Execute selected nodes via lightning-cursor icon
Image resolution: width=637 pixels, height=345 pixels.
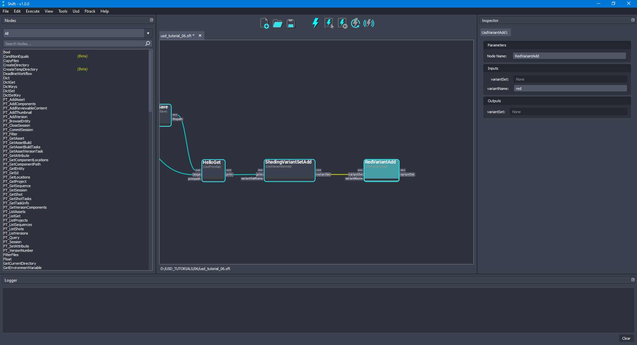[x=328, y=23]
